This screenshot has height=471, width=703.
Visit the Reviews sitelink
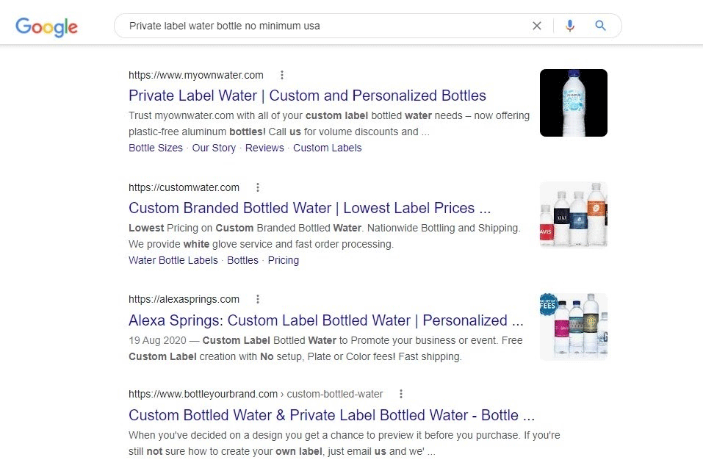coord(264,148)
